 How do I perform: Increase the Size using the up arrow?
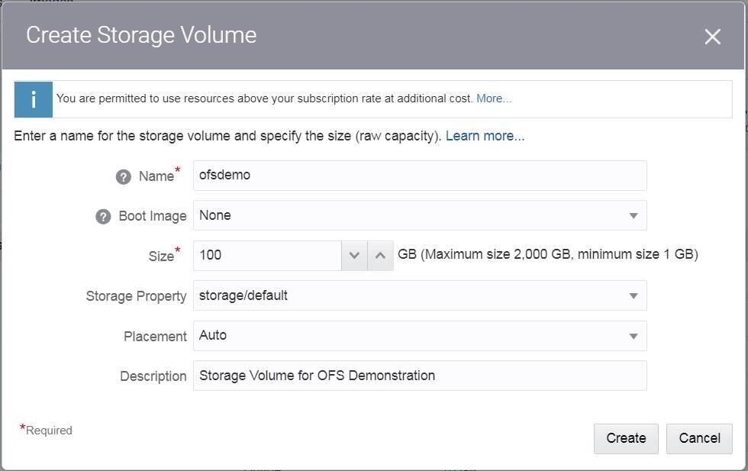(x=381, y=255)
